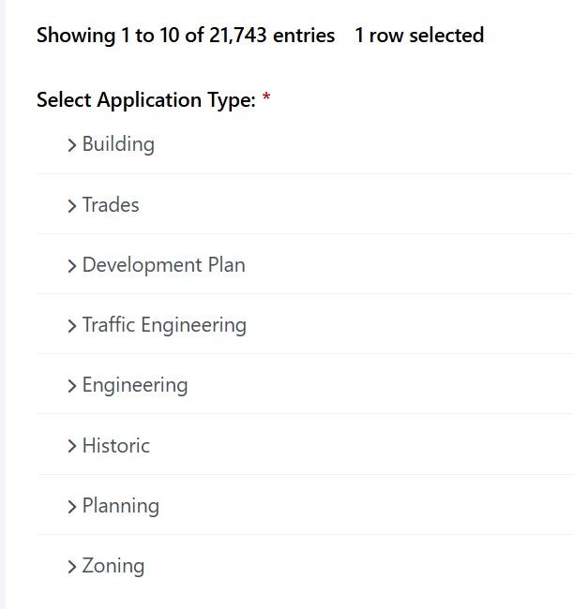The width and height of the screenshot is (573, 609).
Task: Click the Planning chevron icon
Action: [72, 507]
